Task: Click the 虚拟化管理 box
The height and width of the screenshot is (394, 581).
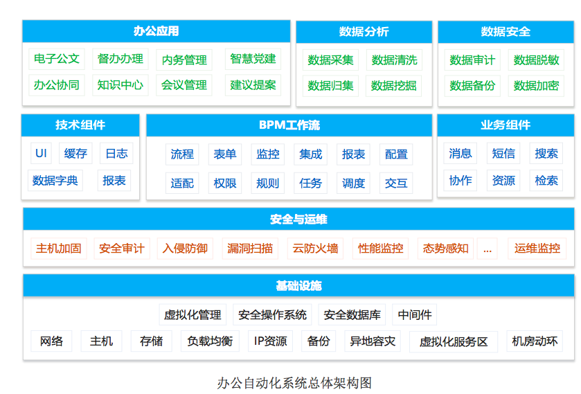Action: tap(193, 315)
